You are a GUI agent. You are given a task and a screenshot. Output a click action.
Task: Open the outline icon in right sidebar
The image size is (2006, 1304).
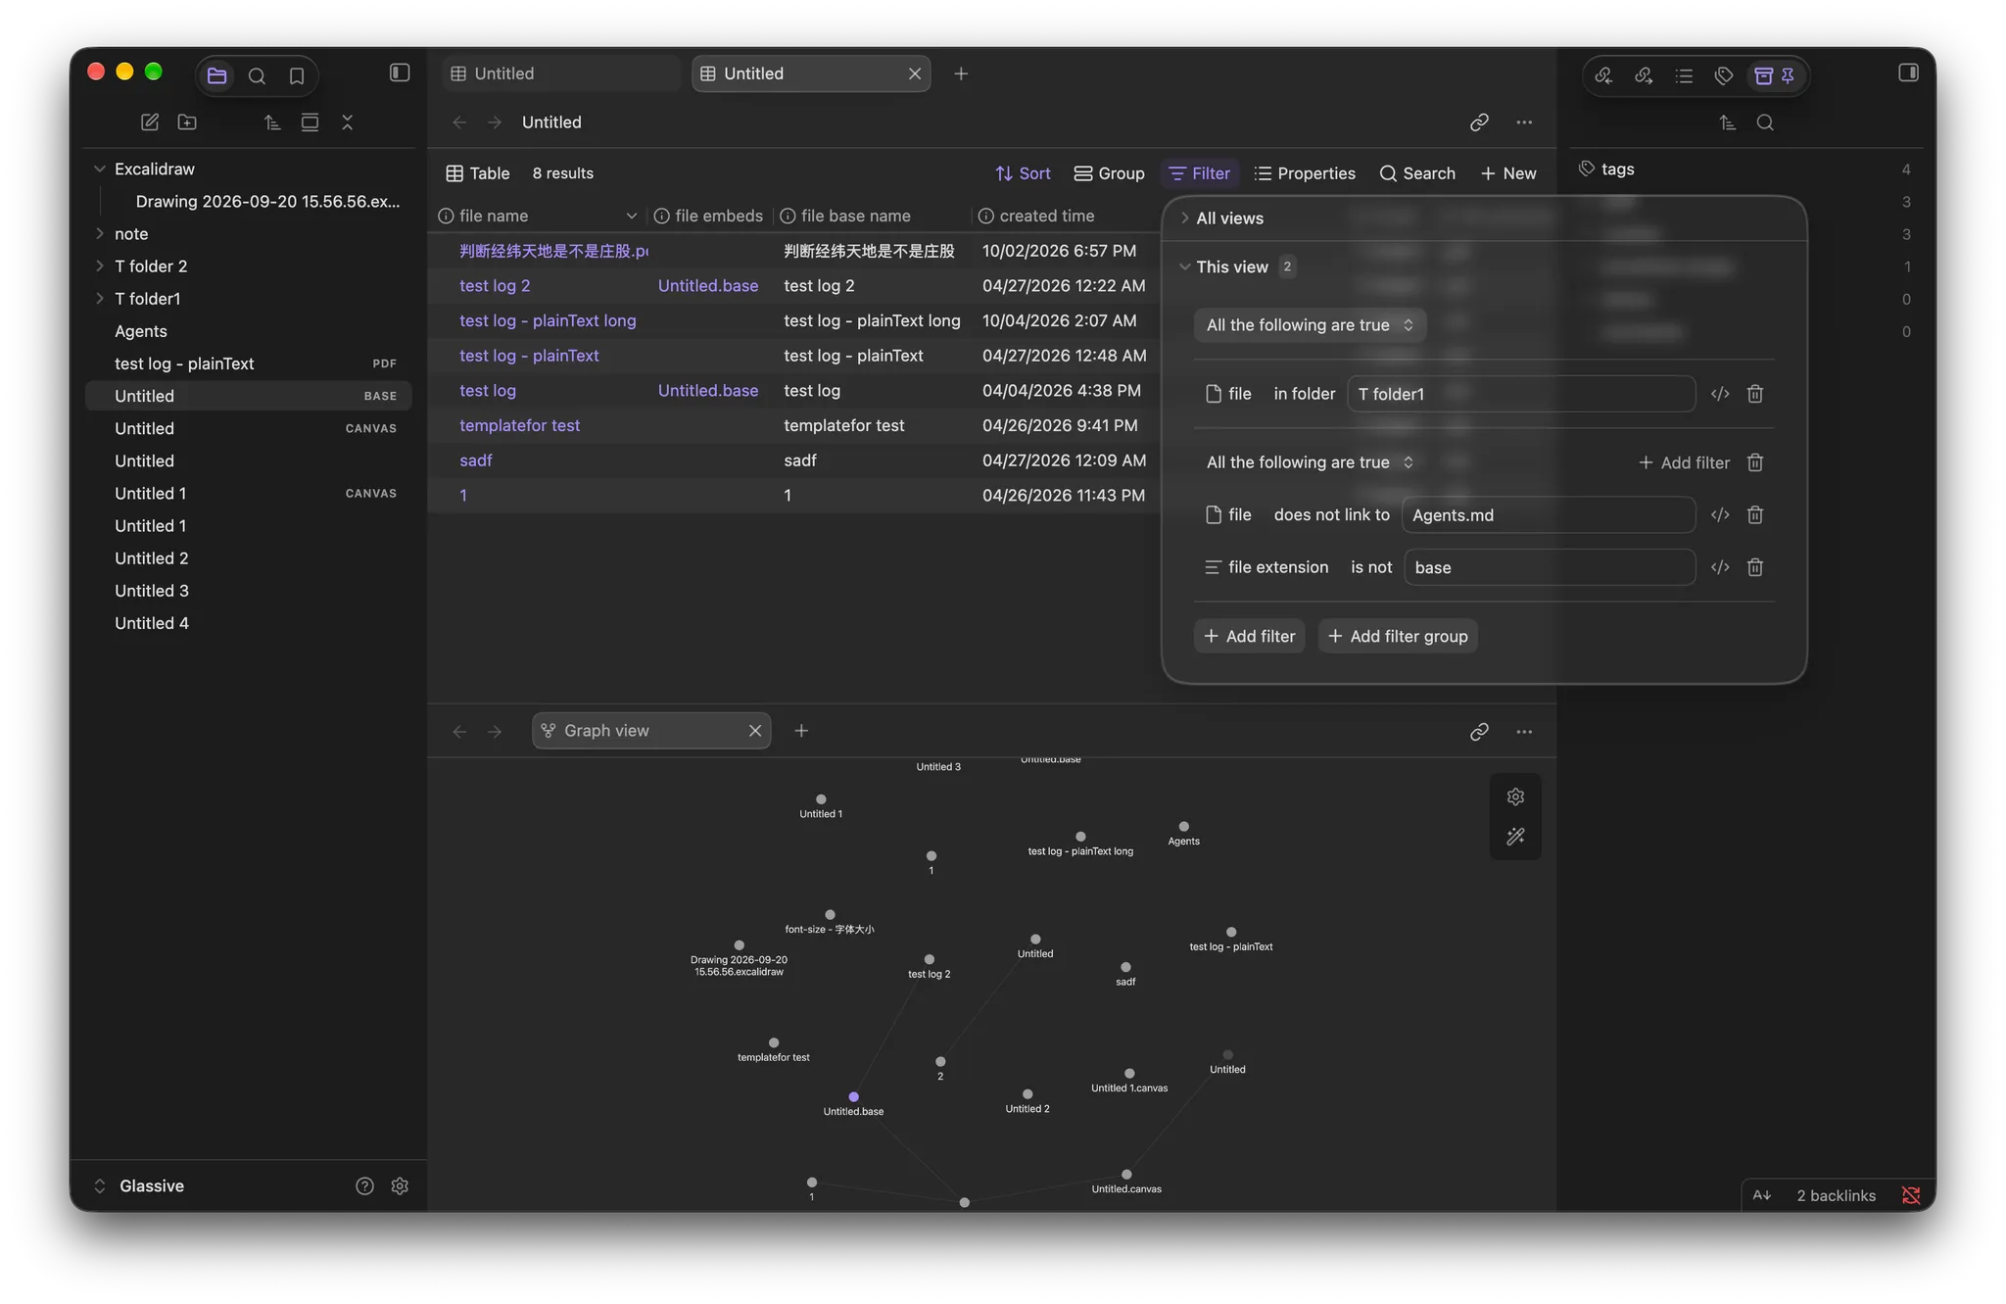pyautogui.click(x=1684, y=75)
